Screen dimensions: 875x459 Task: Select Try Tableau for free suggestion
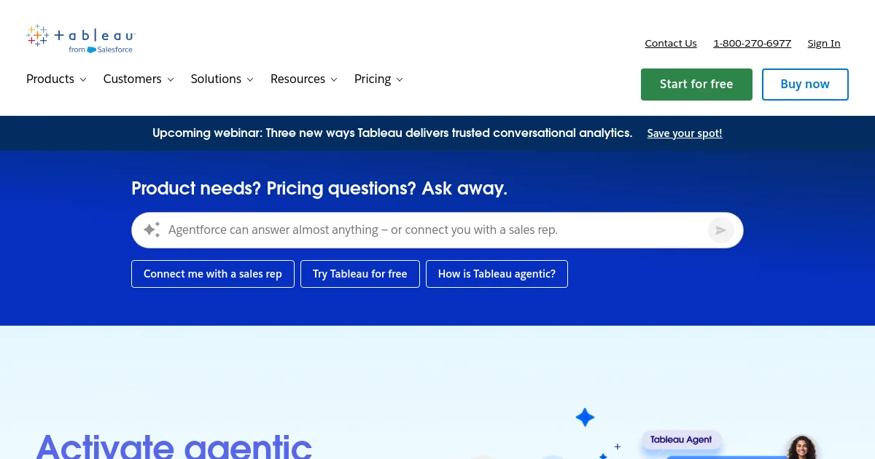pyautogui.click(x=360, y=274)
